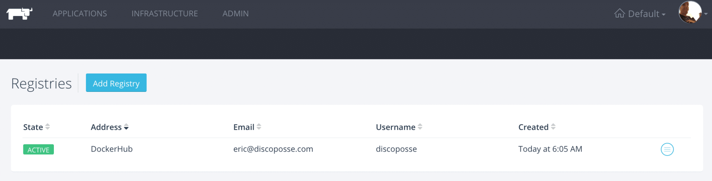
Task: Click the user avatar picture
Action: (690, 12)
